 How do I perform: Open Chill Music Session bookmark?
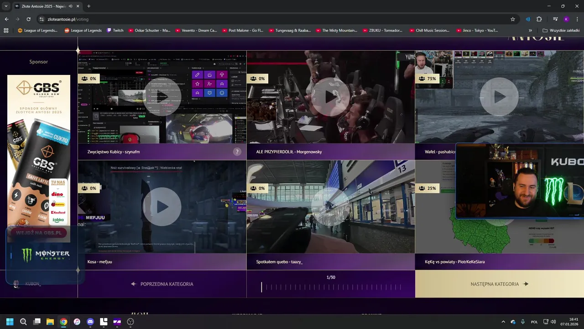coord(429,31)
